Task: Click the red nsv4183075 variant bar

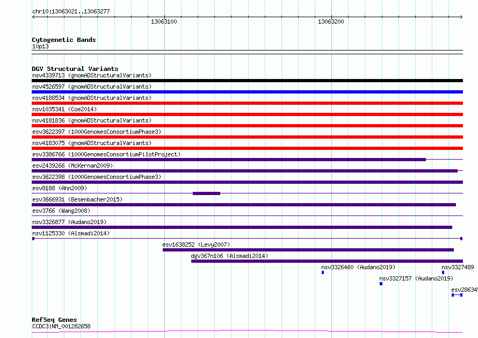Action: pos(247,148)
